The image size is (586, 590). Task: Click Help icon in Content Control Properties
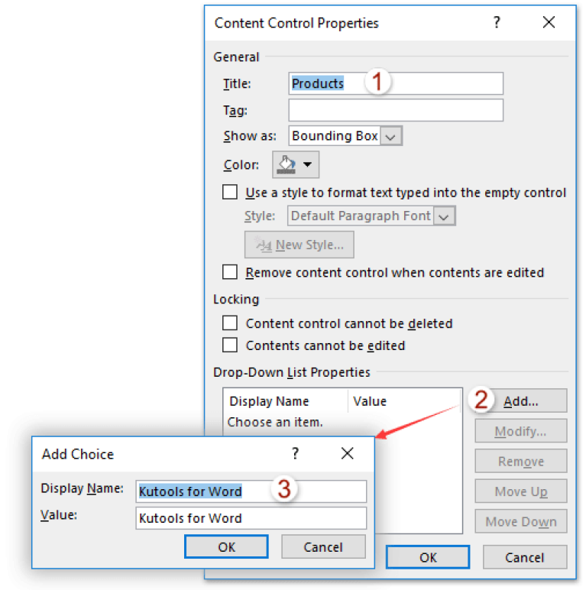(497, 22)
